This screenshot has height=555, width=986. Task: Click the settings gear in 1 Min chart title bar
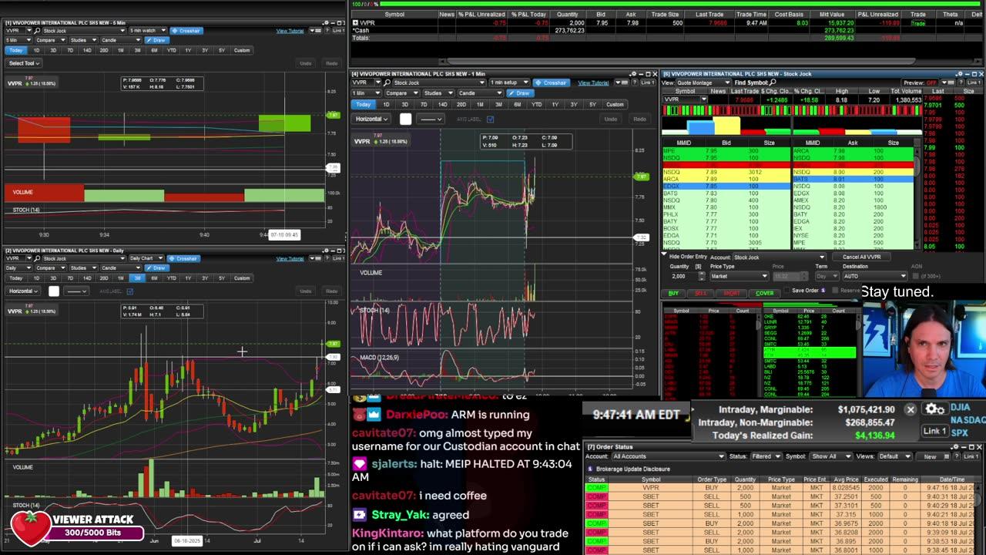633,74
